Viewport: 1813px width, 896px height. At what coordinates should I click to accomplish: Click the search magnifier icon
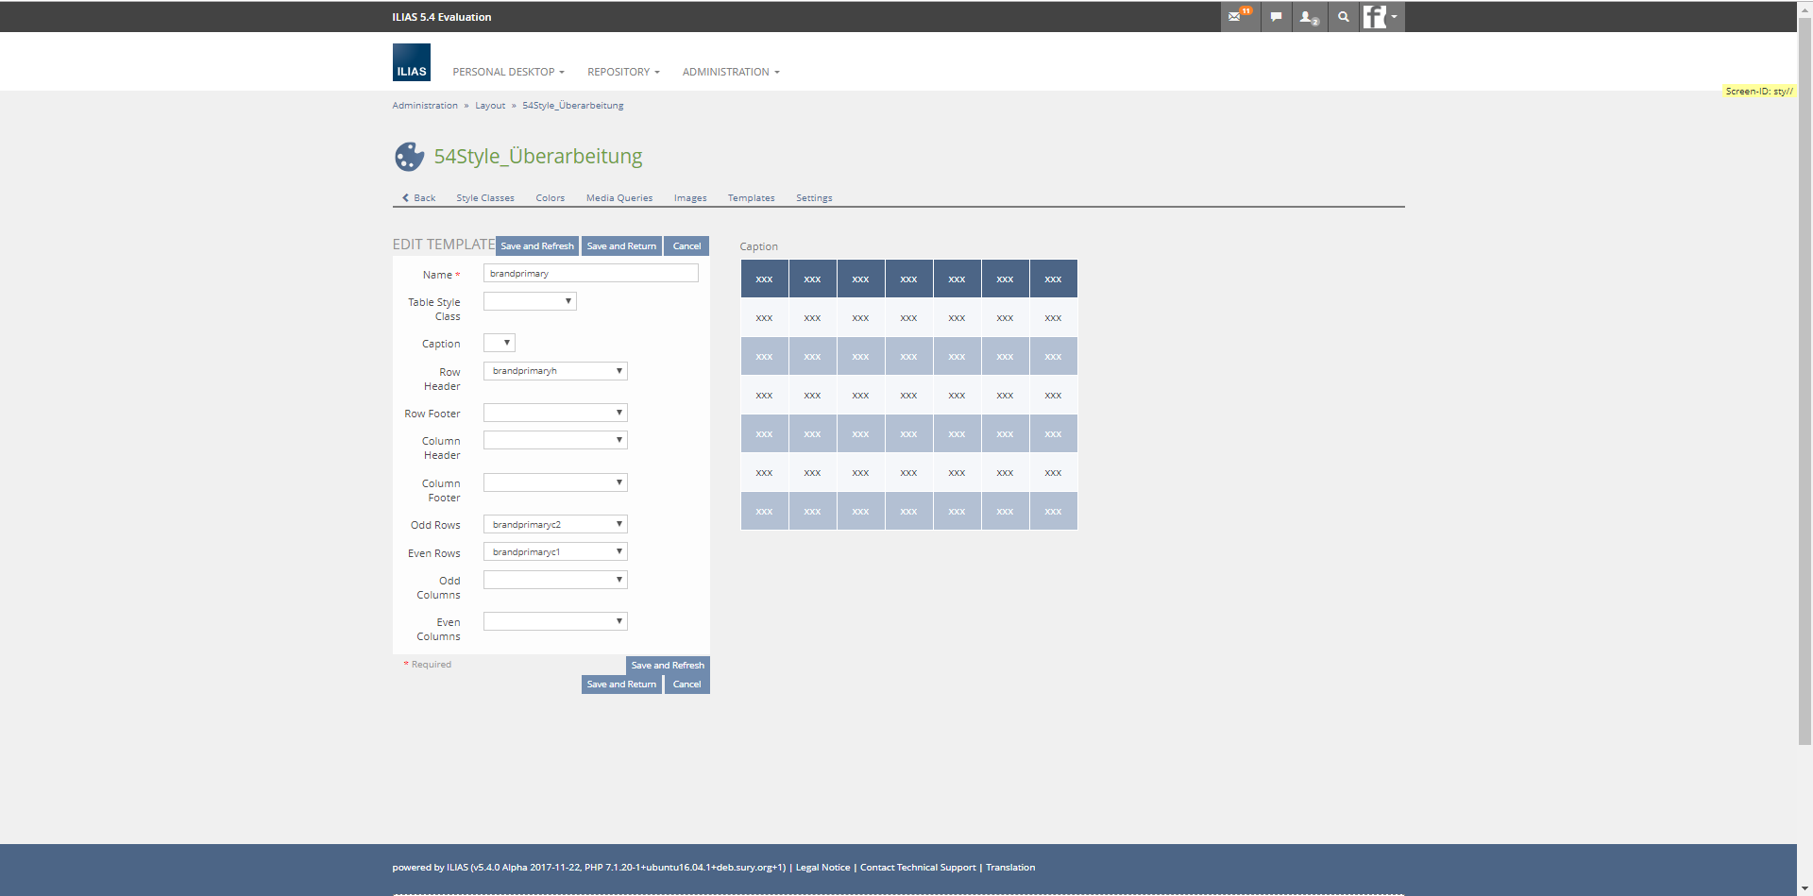pos(1343,17)
